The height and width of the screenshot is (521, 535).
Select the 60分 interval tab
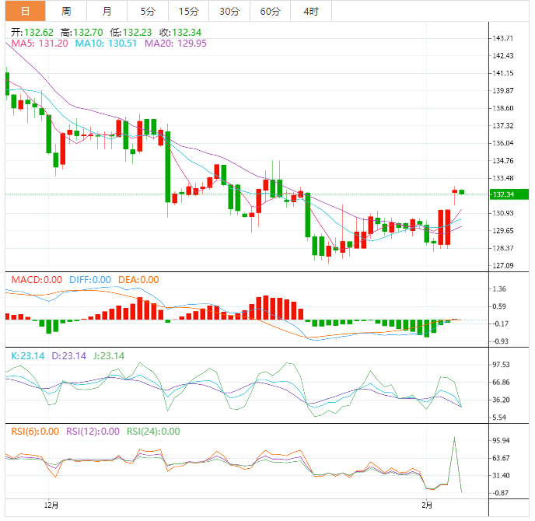270,11
